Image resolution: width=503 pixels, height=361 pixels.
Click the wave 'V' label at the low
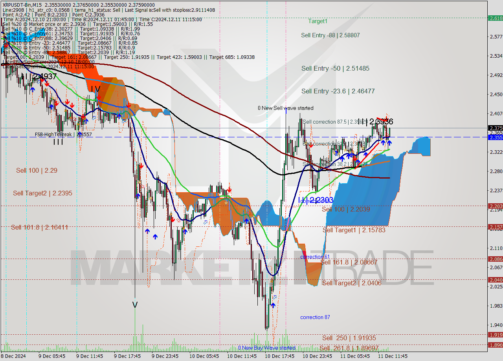pos(135,305)
